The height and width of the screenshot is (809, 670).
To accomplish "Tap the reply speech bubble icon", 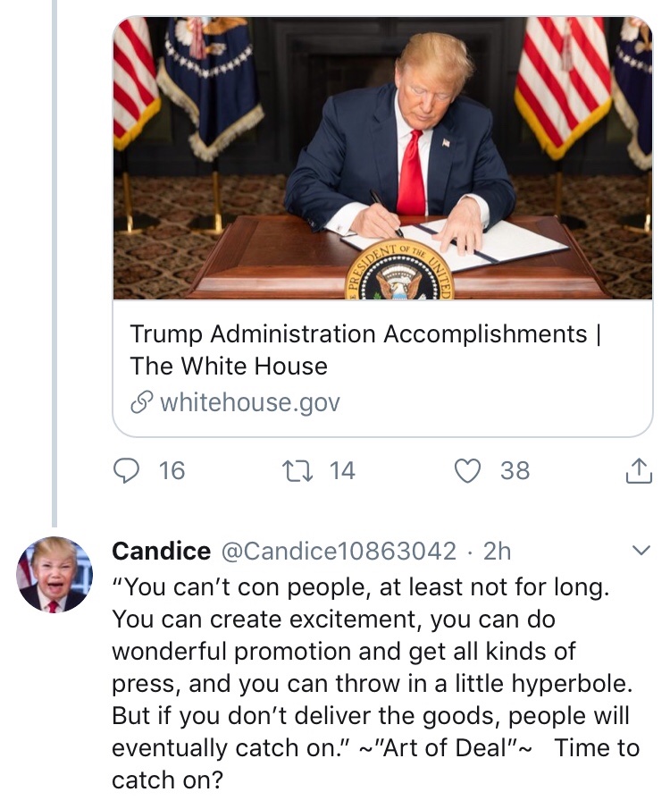I will coord(129,470).
